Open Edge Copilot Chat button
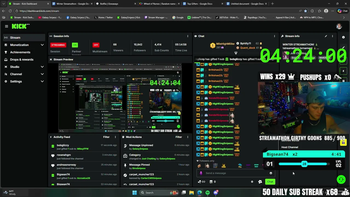The image size is (350, 197). point(342,11)
